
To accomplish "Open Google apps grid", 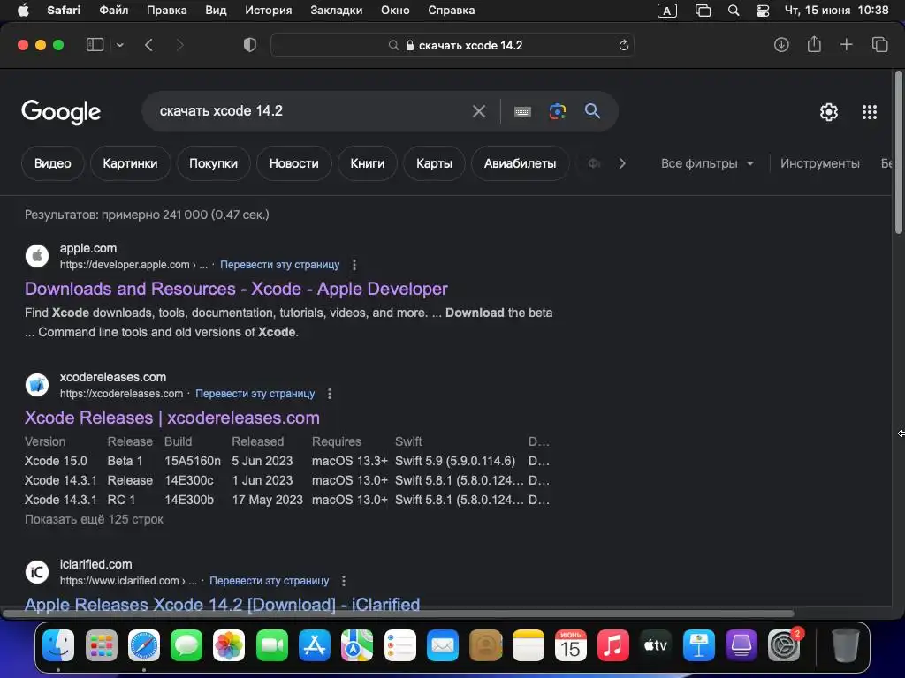I will pyautogui.click(x=870, y=112).
